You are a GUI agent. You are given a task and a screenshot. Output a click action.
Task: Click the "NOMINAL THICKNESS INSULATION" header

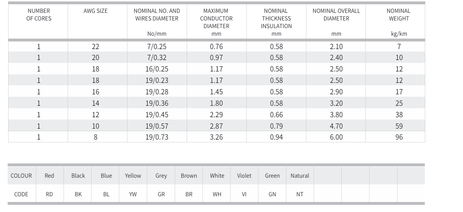point(276,18)
